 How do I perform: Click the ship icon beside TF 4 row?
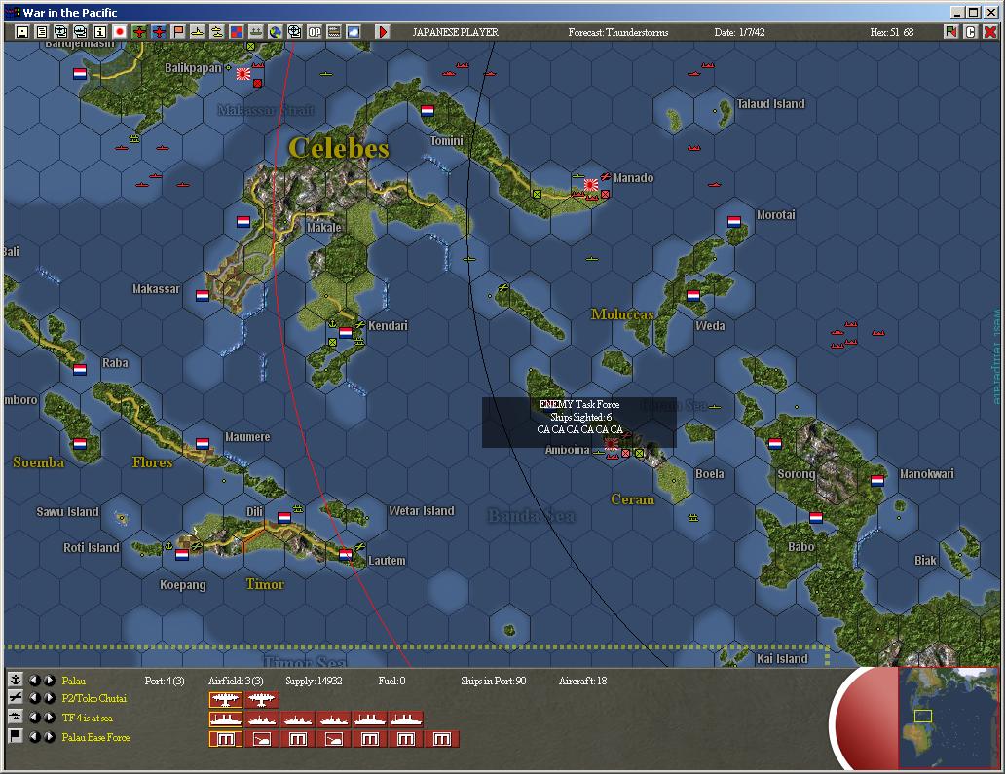[16, 717]
